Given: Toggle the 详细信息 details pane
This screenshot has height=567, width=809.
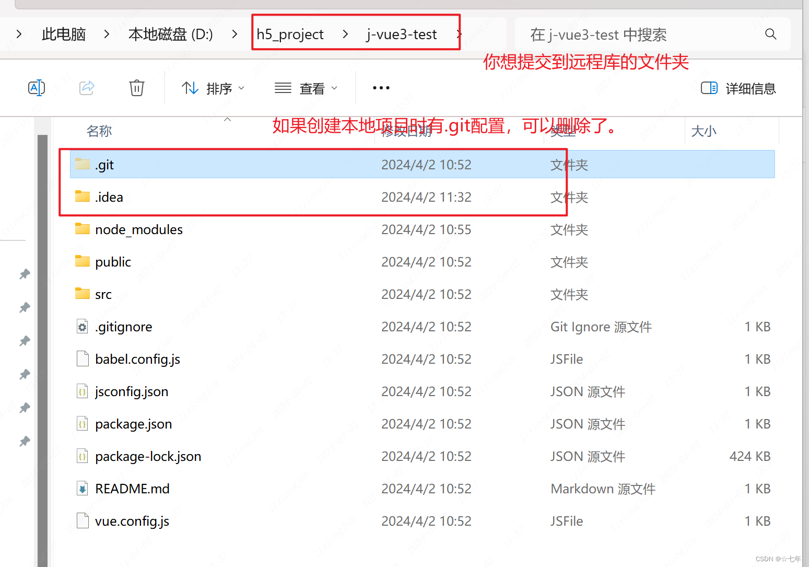Looking at the screenshot, I should 738,88.
